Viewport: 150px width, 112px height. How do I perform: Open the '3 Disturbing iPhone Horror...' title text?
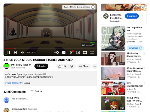pyautogui.click(x=134, y=55)
